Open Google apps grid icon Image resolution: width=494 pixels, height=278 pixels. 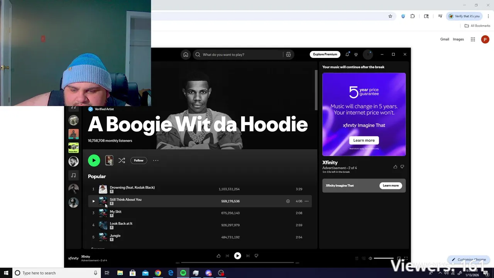(473, 39)
